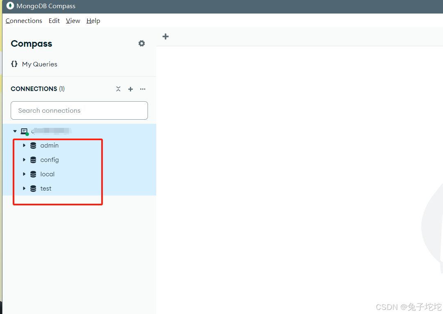The width and height of the screenshot is (443, 314).
Task: Click the test database icon
Action: pos(33,189)
